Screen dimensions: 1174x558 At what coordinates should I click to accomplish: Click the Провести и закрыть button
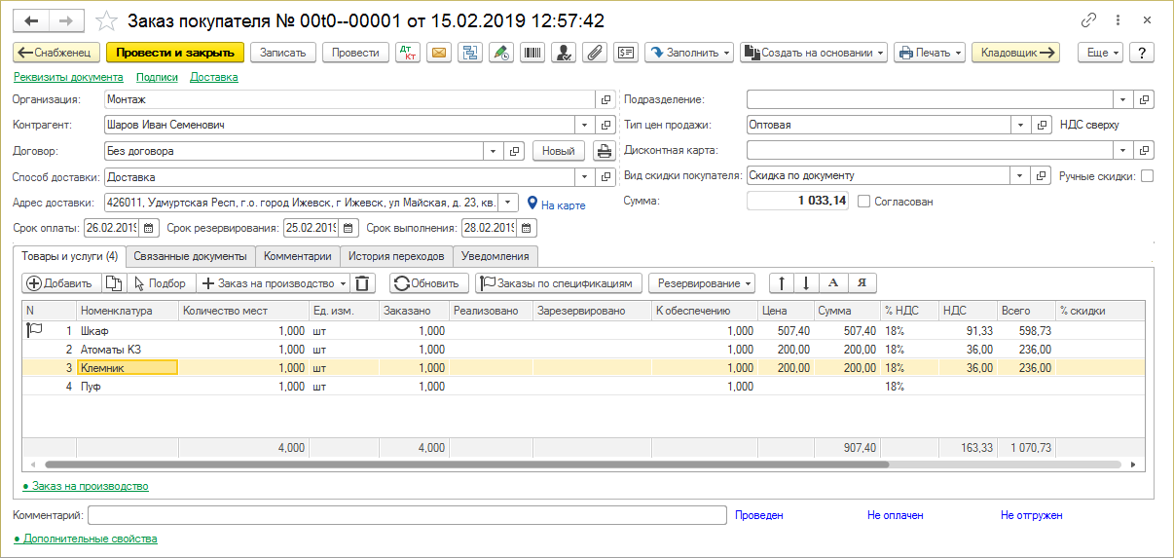click(x=175, y=54)
